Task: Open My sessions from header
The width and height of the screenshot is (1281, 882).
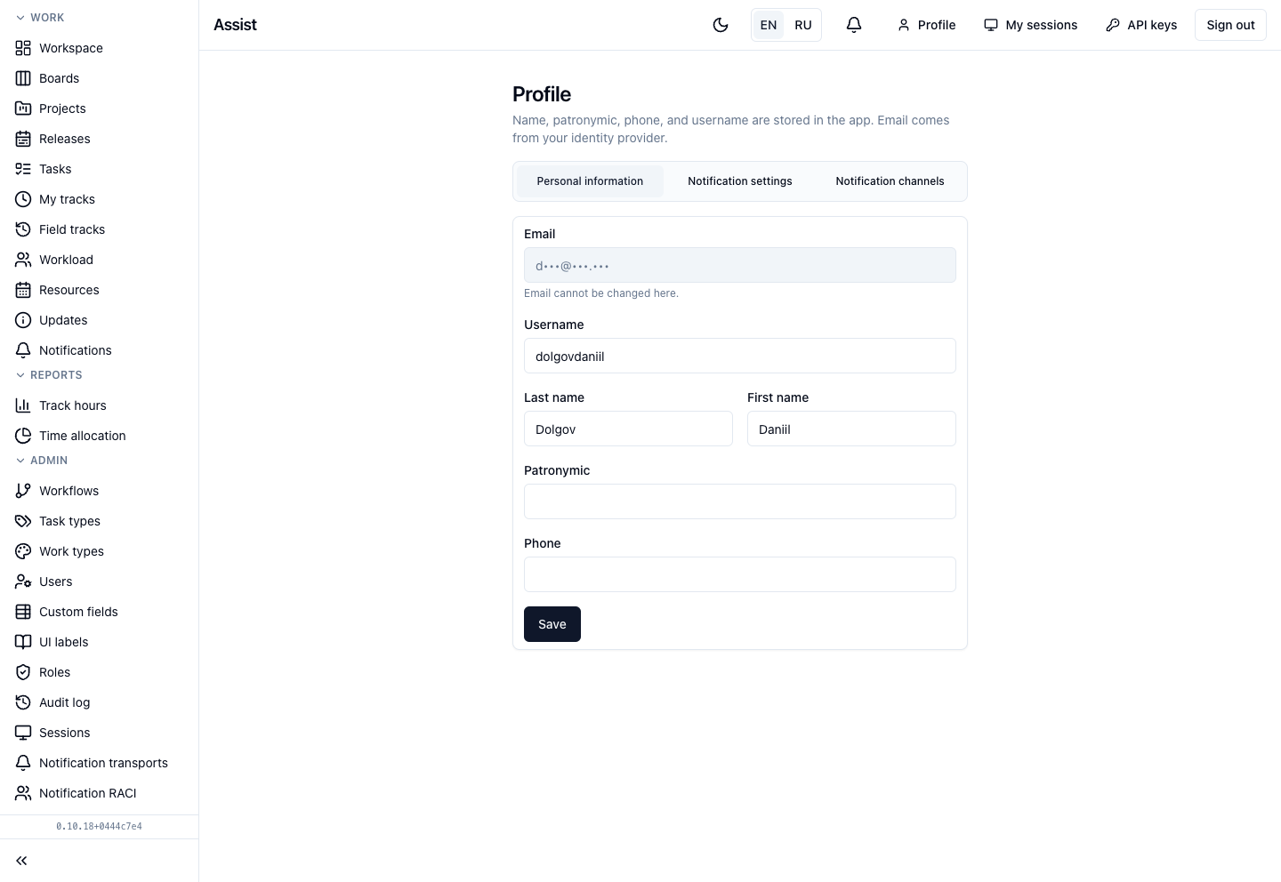Action: [x=1030, y=25]
